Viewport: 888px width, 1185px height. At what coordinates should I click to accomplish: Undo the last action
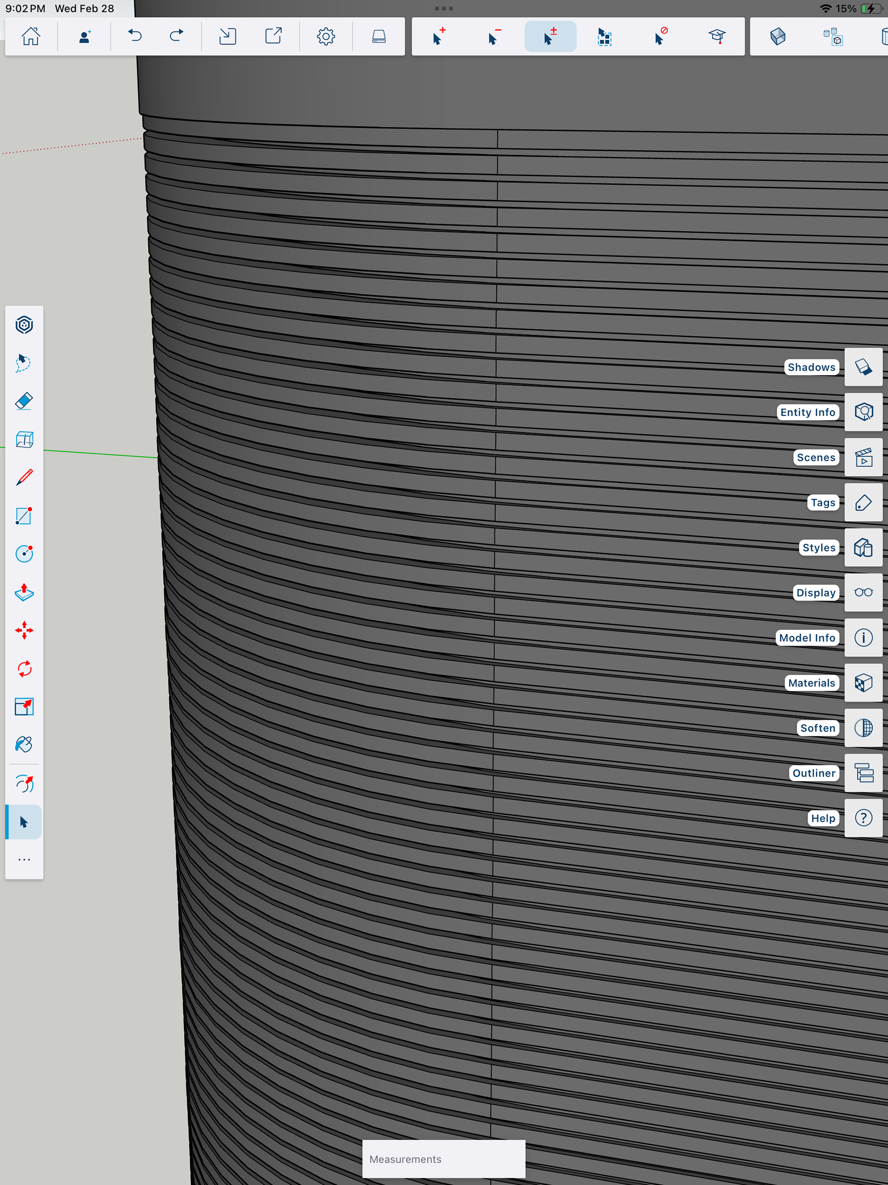135,37
